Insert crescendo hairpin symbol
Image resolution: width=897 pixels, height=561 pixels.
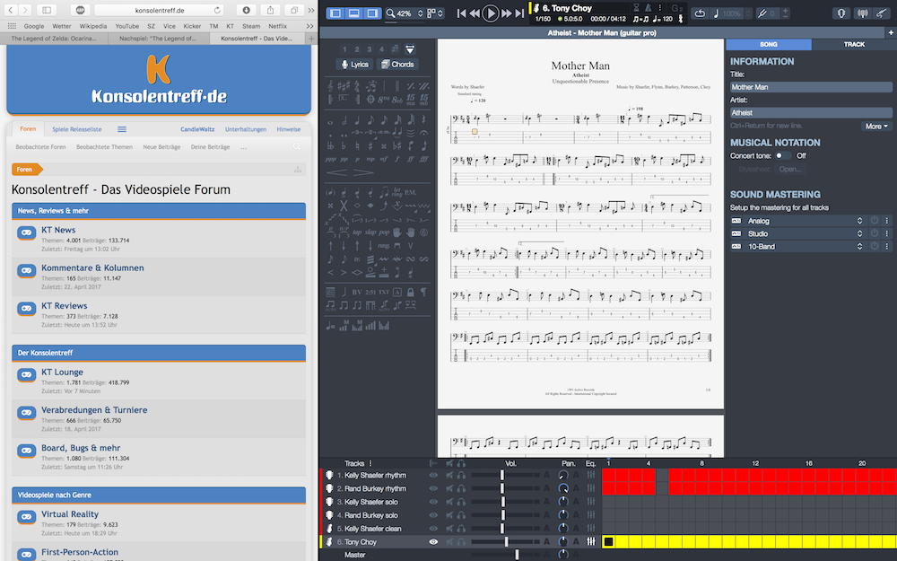[x=336, y=172]
